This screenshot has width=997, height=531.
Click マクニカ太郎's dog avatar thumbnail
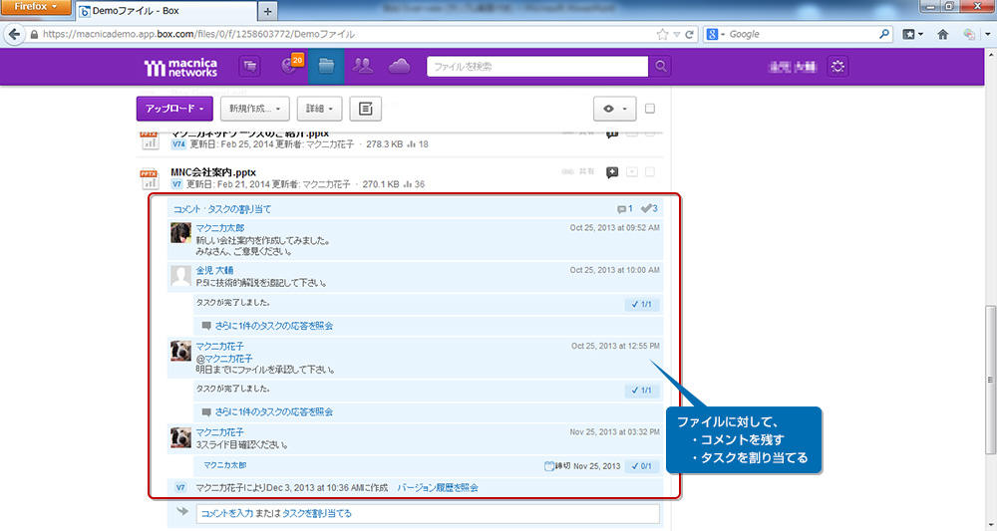point(180,232)
